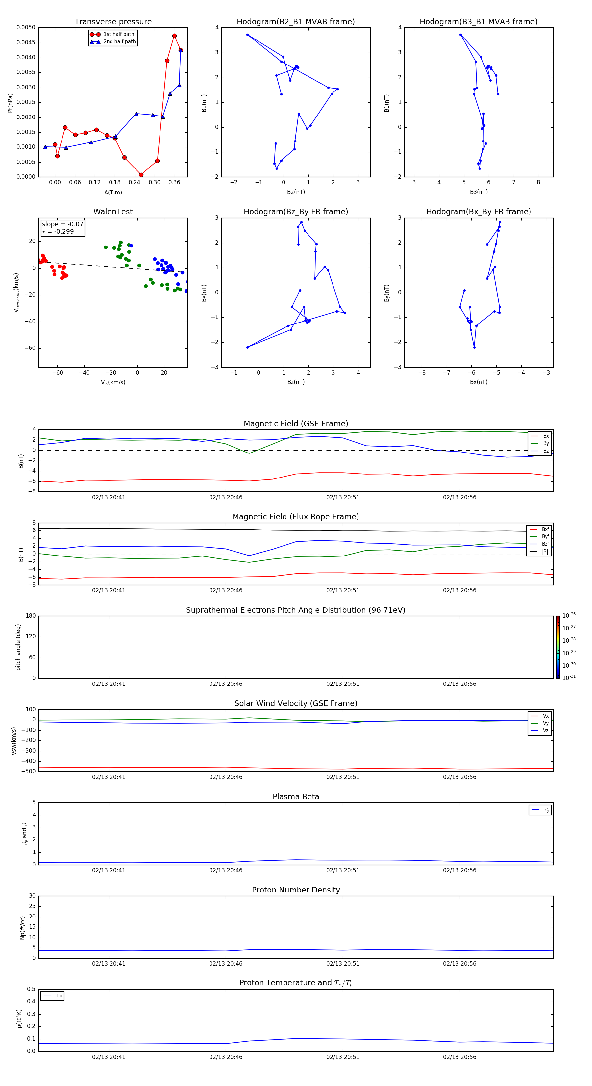Click colorbar label 10^-26
The width and height of the screenshot is (592, 1086).
[569, 615]
